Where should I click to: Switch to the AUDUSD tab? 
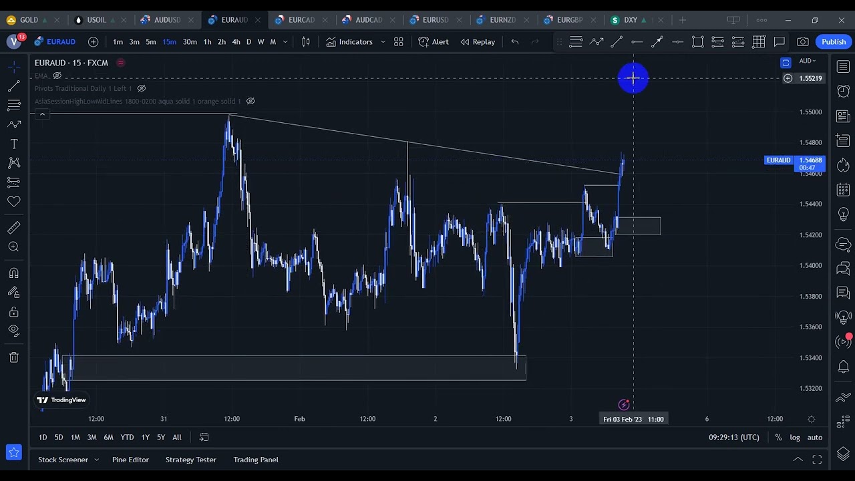pos(167,20)
